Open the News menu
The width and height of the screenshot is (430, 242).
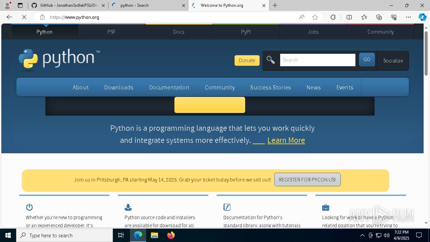313,87
